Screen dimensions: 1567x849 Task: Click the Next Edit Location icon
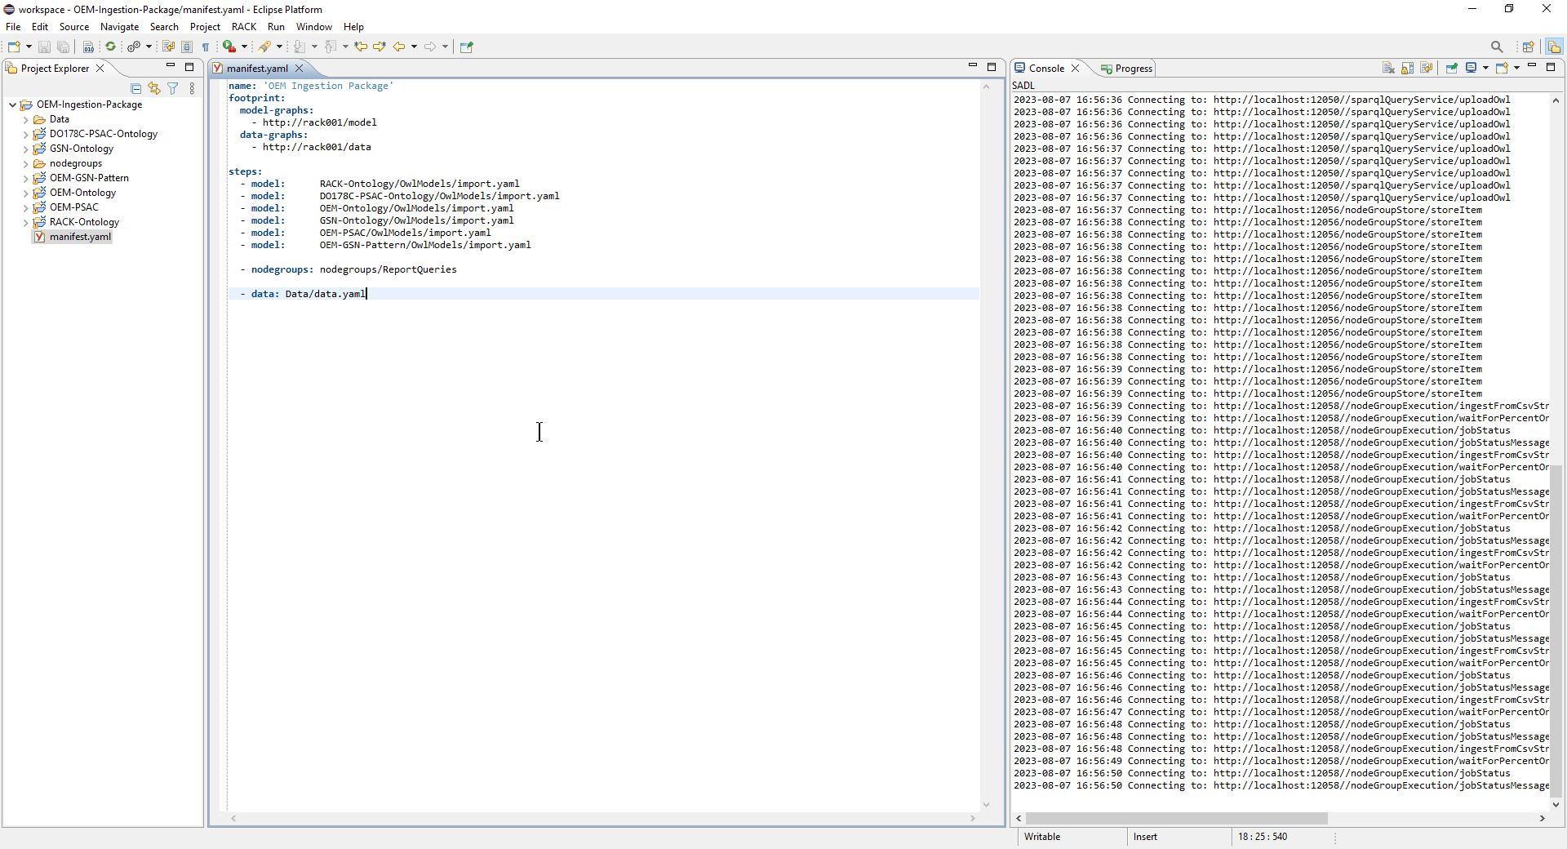tap(380, 47)
